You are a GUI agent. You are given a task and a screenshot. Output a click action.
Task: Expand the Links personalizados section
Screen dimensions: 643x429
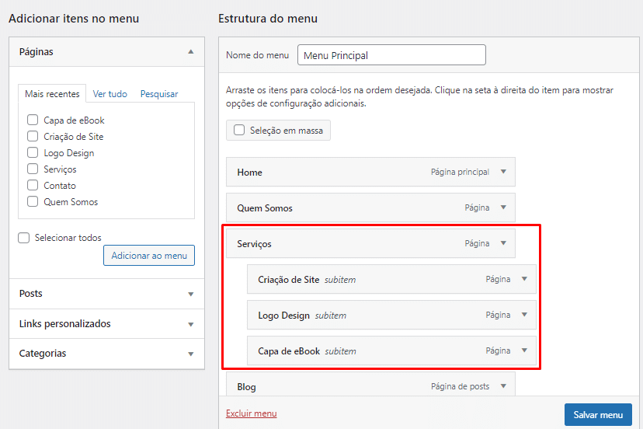tap(190, 324)
